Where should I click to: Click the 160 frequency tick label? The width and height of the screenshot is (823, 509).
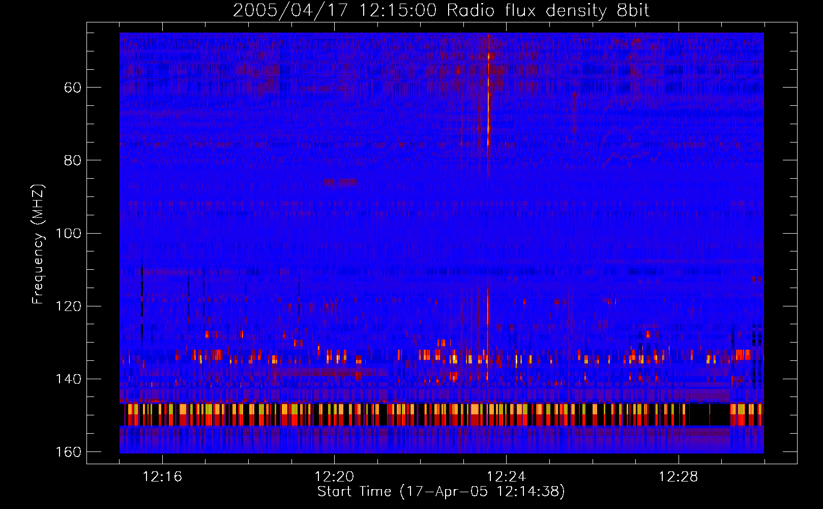pos(68,452)
